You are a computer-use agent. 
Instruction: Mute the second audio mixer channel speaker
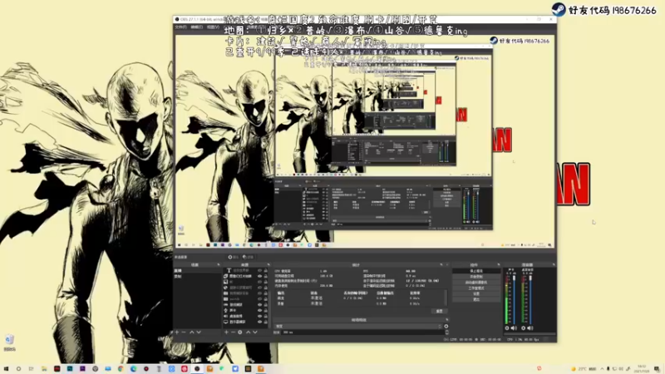coord(530,328)
